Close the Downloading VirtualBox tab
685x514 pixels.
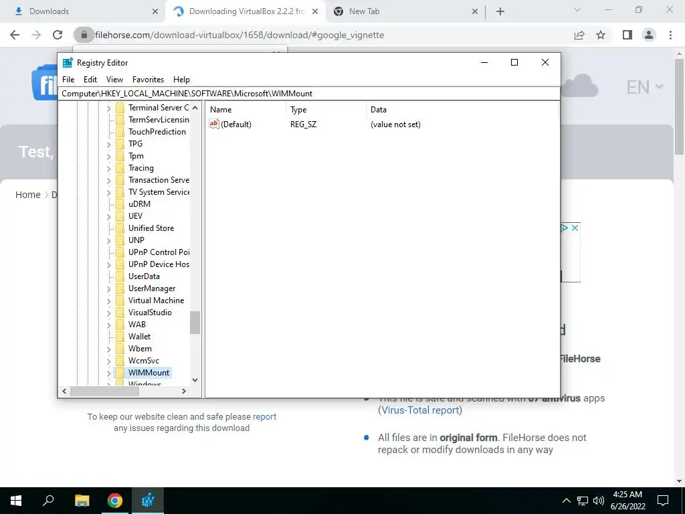coord(315,11)
